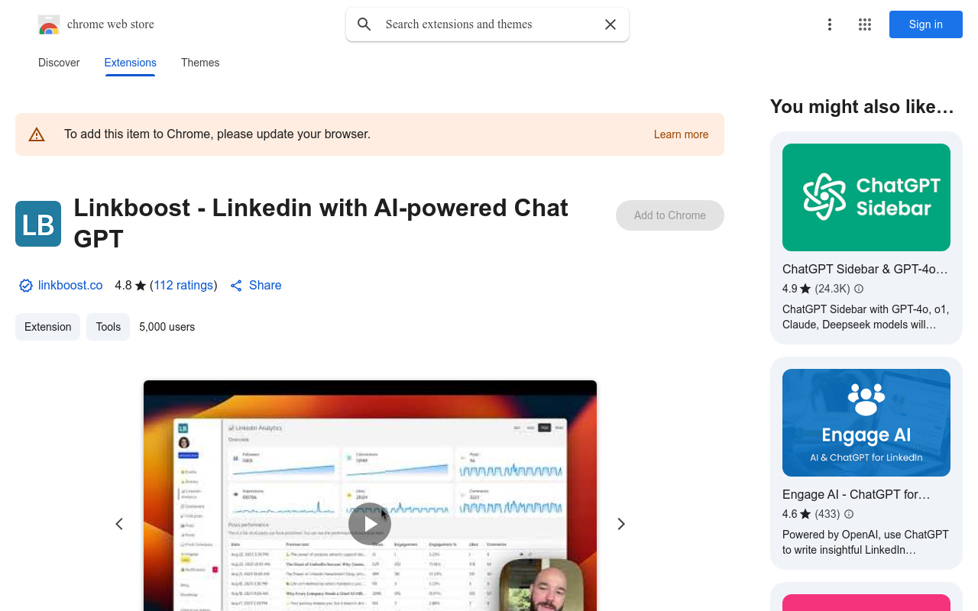This screenshot has height=611, width=978.
Task: Click the 5,000 users text
Action: point(167,327)
